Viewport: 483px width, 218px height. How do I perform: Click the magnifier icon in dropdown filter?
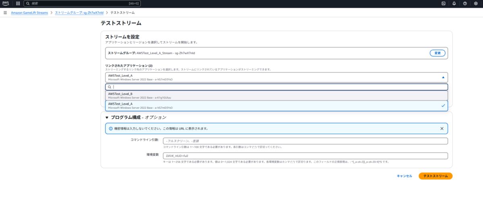(x=109, y=87)
